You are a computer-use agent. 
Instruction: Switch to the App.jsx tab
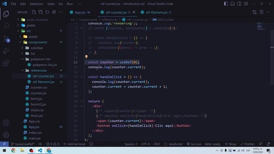tap(80, 12)
